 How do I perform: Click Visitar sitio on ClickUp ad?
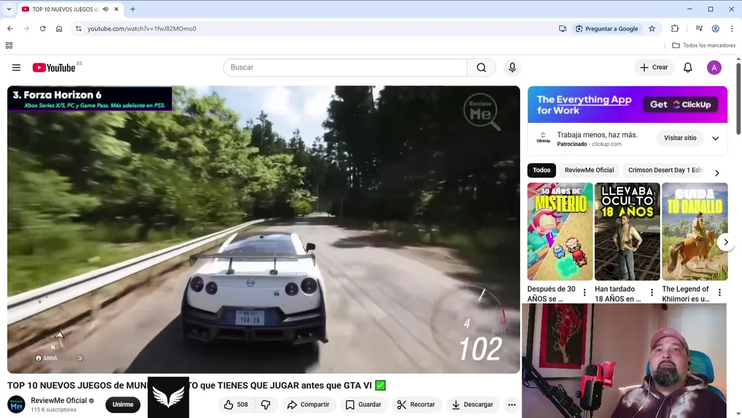680,138
